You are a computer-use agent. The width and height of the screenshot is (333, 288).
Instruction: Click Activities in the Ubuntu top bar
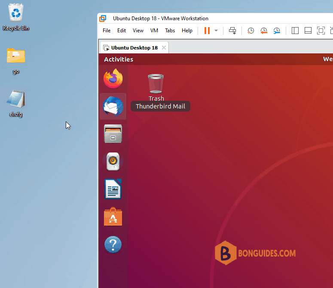(x=119, y=59)
